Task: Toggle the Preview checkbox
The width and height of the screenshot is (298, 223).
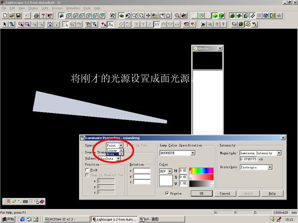Action: coord(167,193)
